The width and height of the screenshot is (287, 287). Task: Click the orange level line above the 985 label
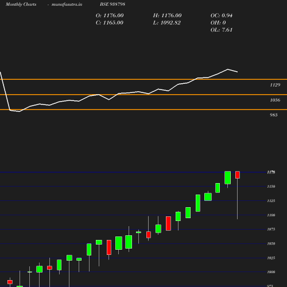[x=143, y=110]
